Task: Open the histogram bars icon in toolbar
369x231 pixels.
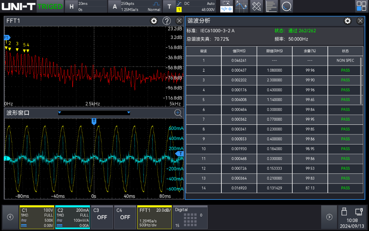Action: [271, 6]
